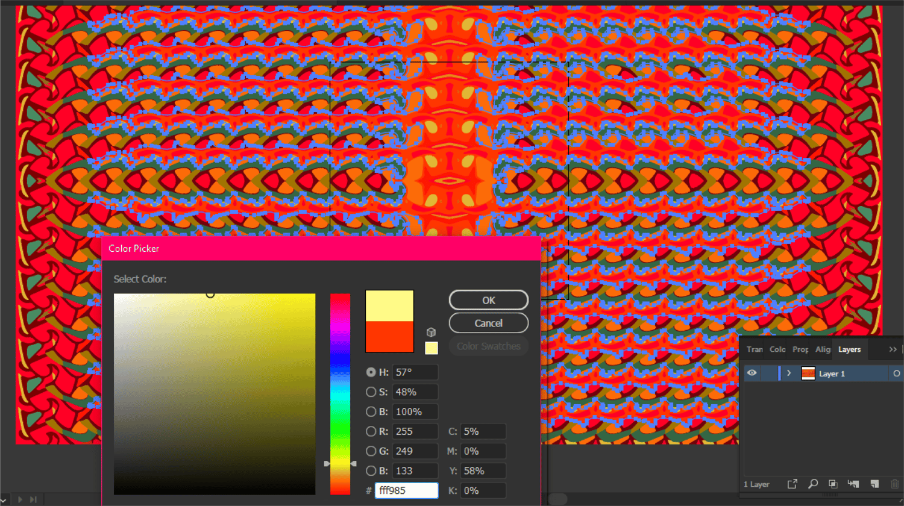Open the panel menu via double-arrow chevron
Viewport: 904px width, 506px height.
(893, 349)
